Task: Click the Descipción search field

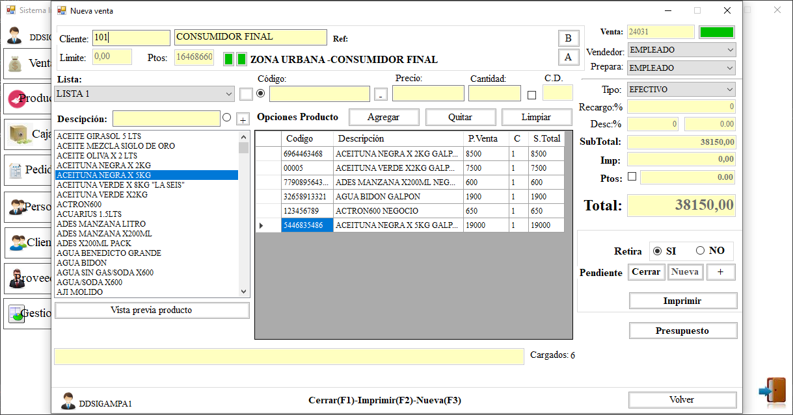Action: click(x=167, y=118)
